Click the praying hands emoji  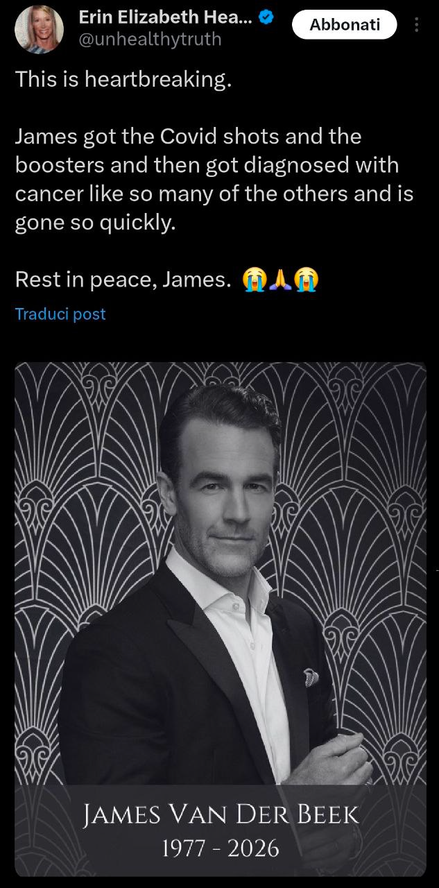click(x=280, y=280)
